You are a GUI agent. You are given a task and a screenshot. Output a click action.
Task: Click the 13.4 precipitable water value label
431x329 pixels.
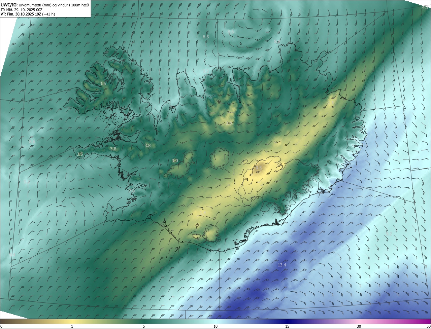(282, 265)
